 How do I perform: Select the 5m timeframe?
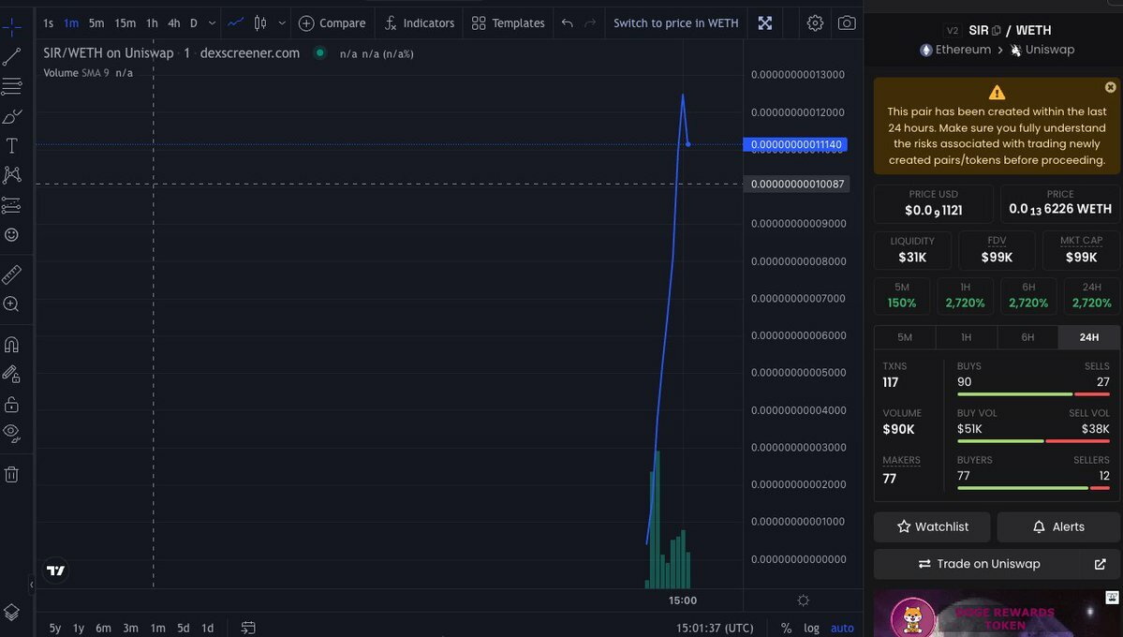pyautogui.click(x=96, y=22)
